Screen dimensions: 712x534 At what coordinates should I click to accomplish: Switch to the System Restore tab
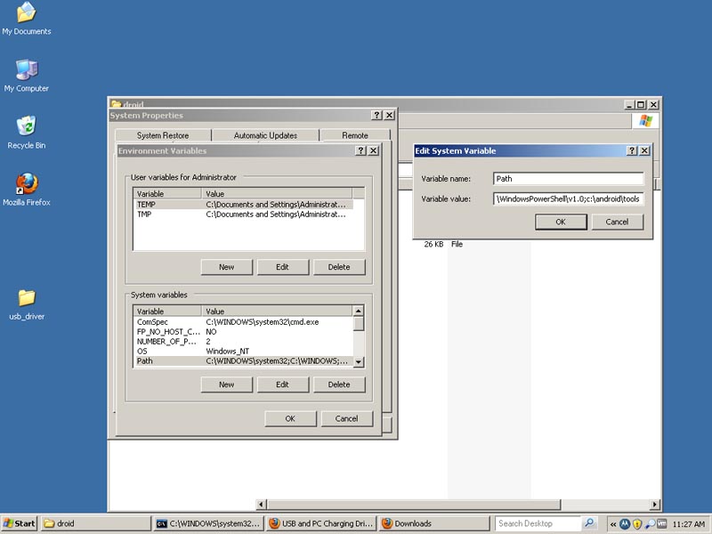point(163,135)
